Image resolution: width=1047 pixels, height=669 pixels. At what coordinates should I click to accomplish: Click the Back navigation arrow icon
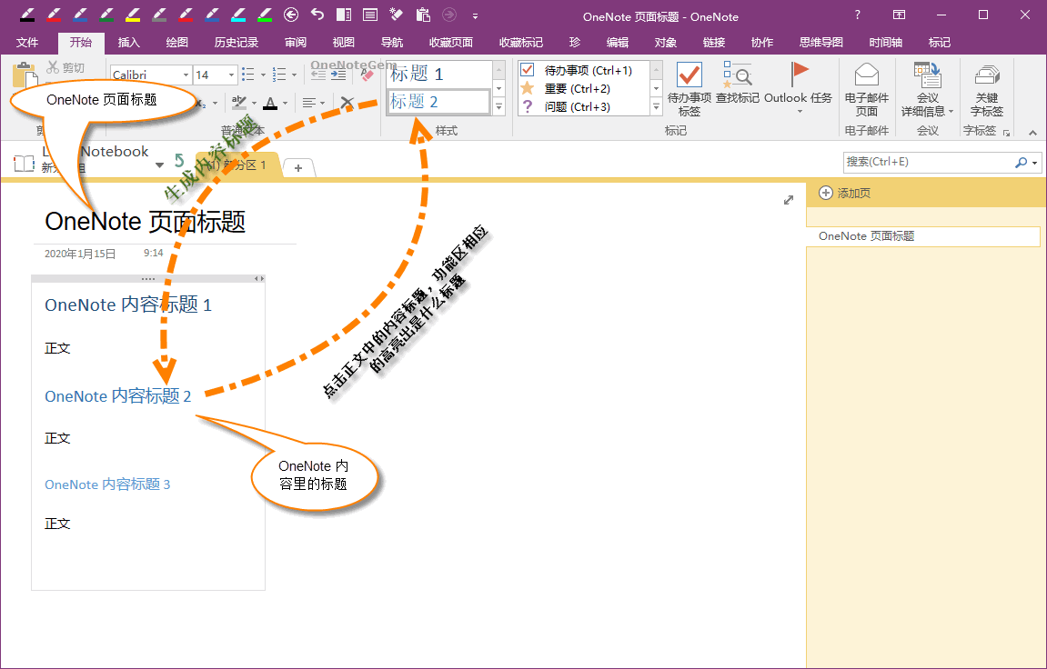290,15
